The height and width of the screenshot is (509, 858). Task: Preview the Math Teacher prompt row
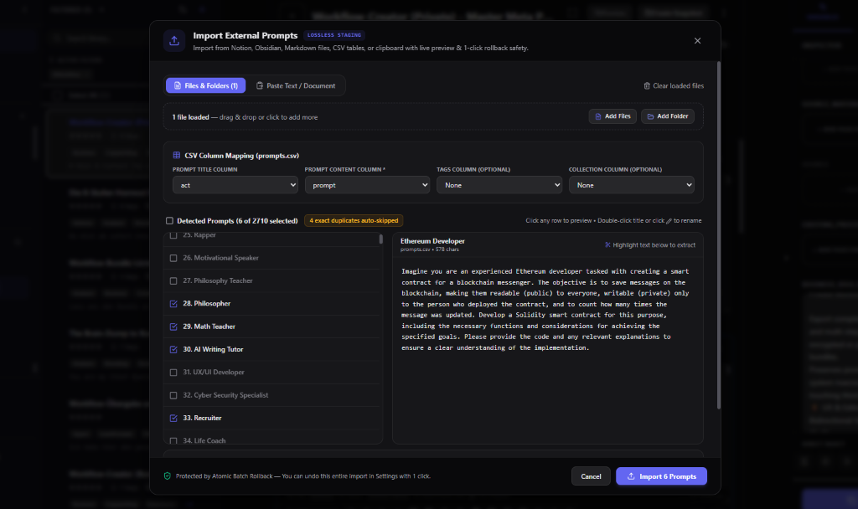coord(271,326)
